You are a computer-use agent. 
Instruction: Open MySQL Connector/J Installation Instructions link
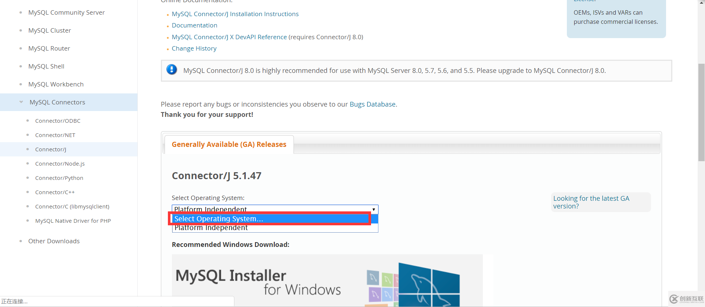[x=235, y=14]
